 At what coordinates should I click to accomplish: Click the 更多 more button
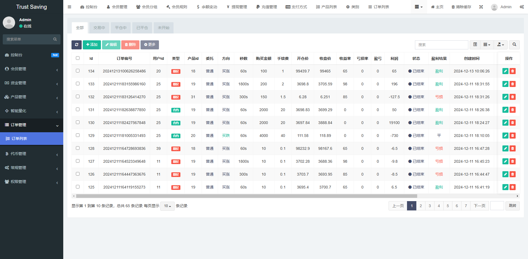pos(150,45)
